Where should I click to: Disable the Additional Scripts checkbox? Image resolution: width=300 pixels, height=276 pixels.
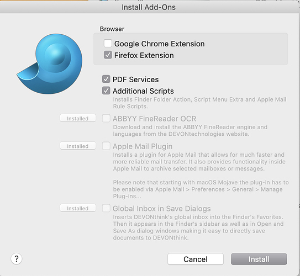pyautogui.click(x=106, y=91)
